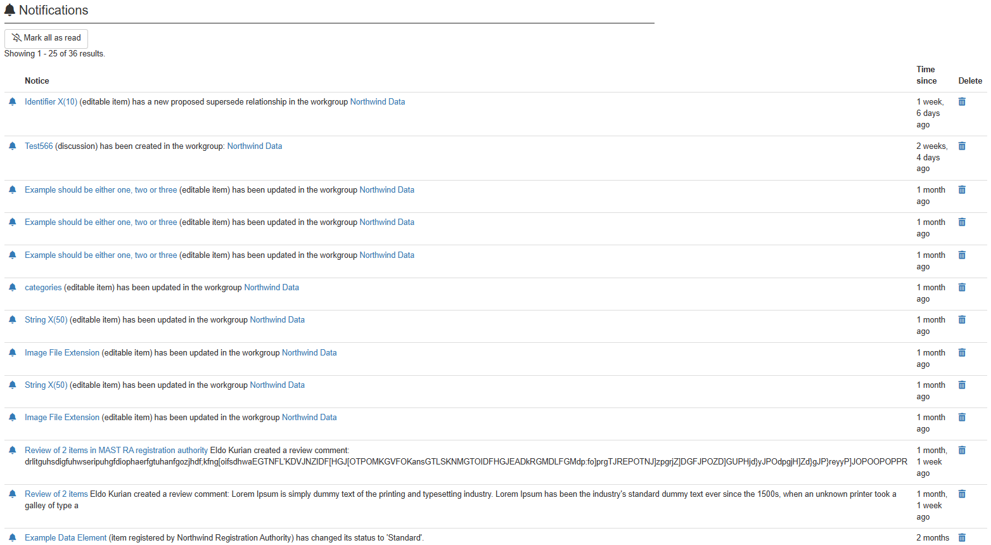Click trash icon for MAST RA review notification
Image resolution: width=991 pixels, height=545 pixels.
pyautogui.click(x=962, y=451)
